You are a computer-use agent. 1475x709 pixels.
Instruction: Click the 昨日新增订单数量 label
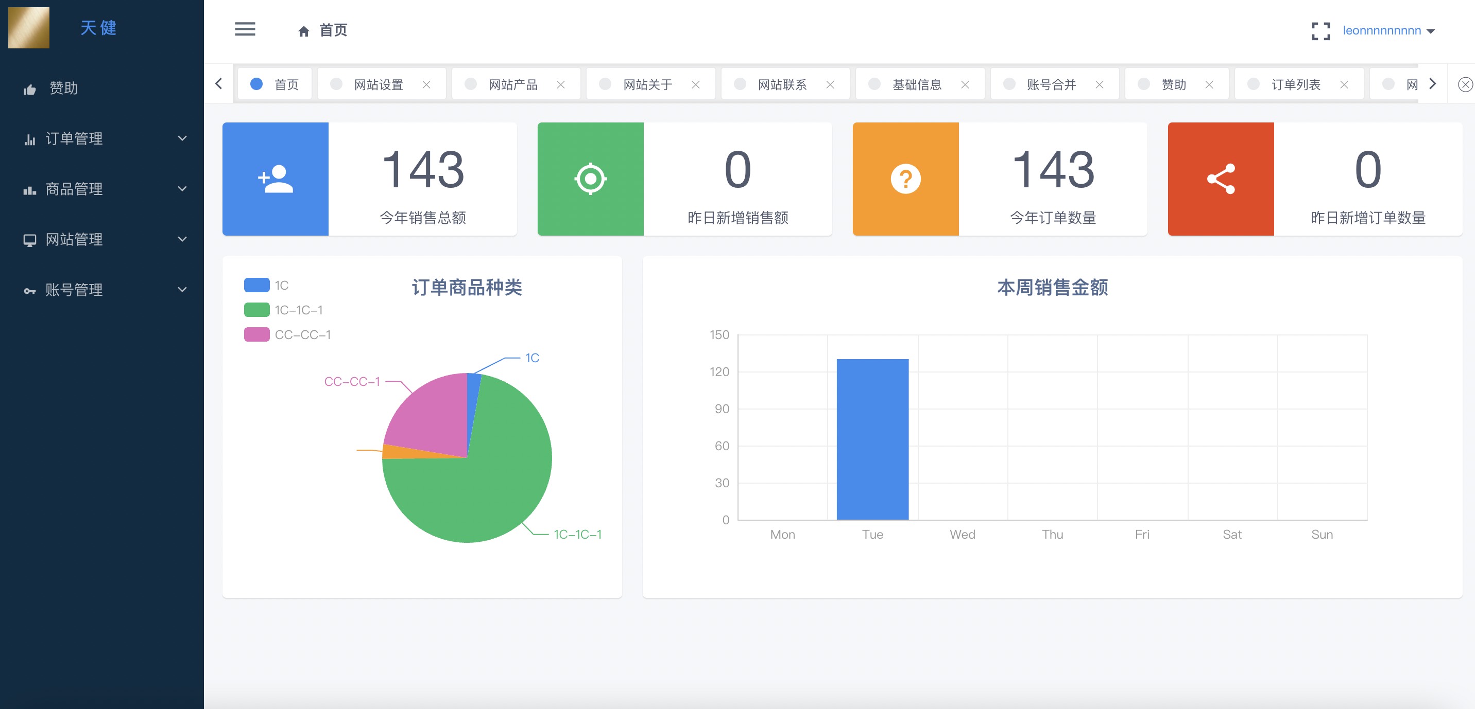[1368, 218]
